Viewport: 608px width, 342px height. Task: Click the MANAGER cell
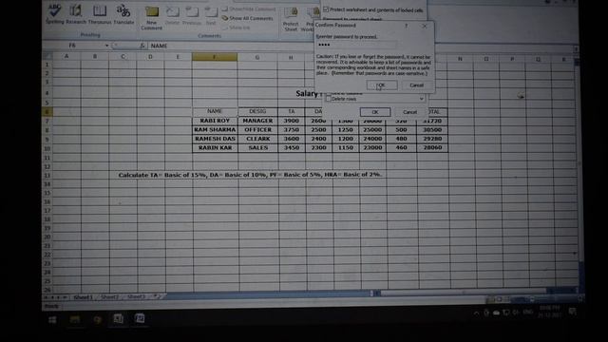click(257, 121)
